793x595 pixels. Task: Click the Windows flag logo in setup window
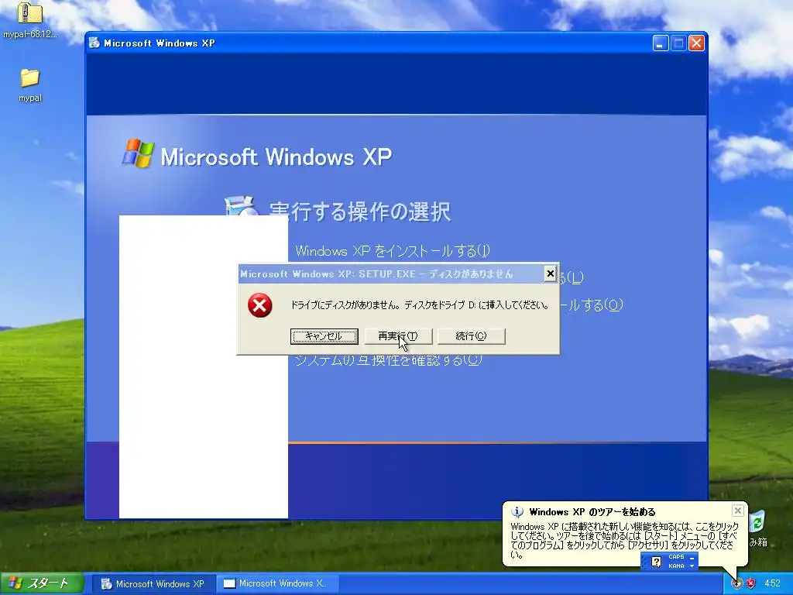[x=138, y=153]
